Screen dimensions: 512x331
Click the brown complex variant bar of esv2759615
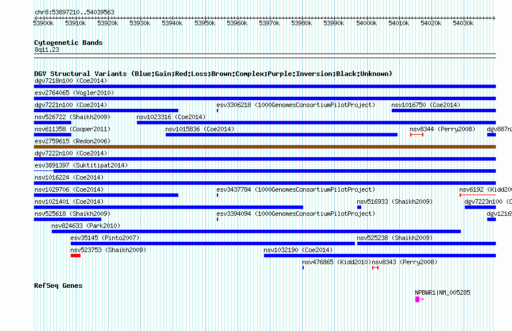[x=265, y=147]
